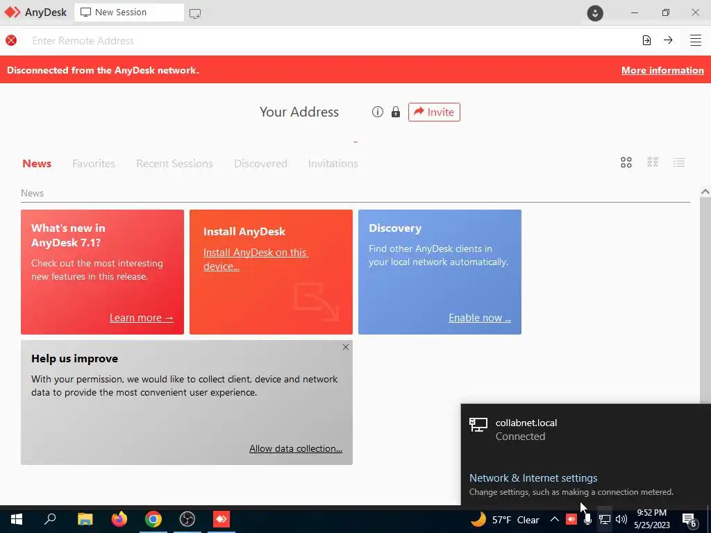
Task: Click the network tray icon
Action: [x=605, y=519]
